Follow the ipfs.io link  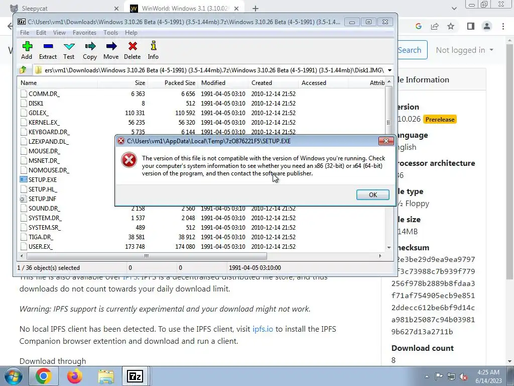coord(263,329)
